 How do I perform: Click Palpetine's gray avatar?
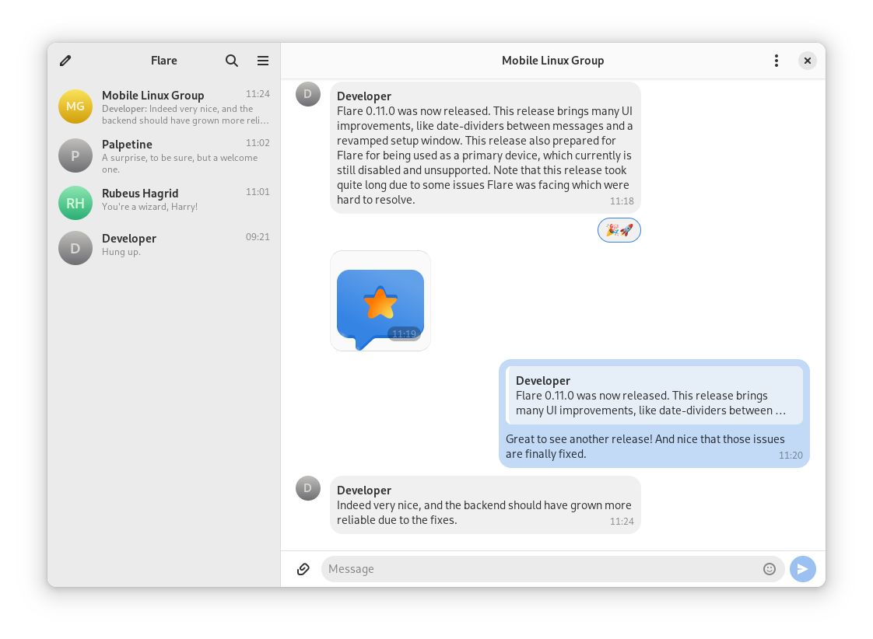coord(75,155)
